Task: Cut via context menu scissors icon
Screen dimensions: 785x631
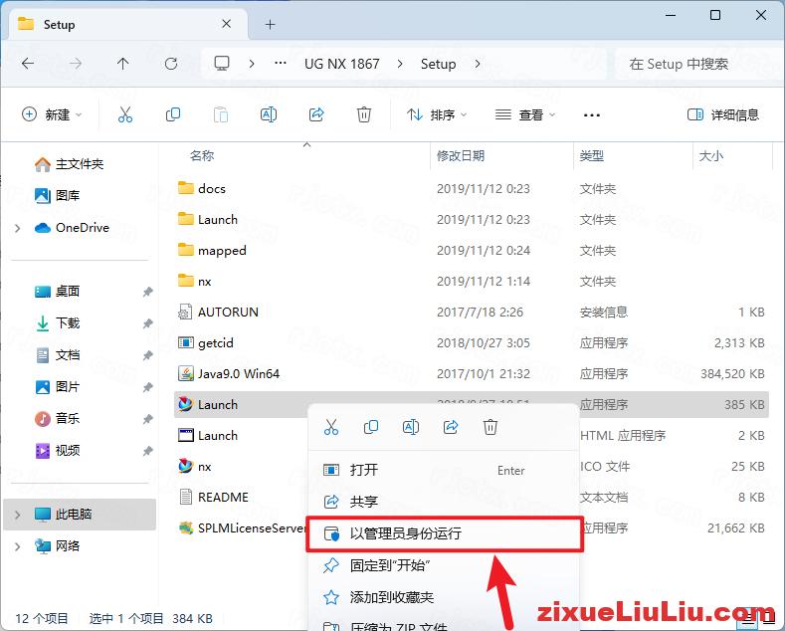Action: pos(331,427)
